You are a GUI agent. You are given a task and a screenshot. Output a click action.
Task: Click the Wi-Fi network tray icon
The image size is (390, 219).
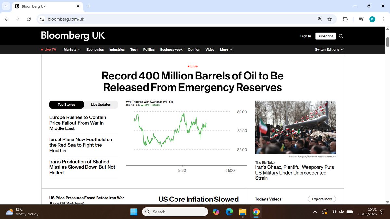coord(334,212)
